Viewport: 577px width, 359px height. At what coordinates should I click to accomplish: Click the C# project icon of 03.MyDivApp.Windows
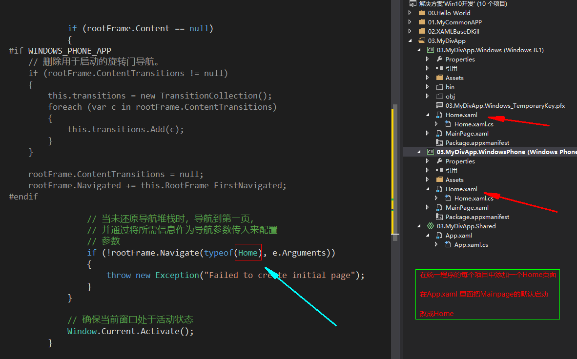click(x=431, y=50)
